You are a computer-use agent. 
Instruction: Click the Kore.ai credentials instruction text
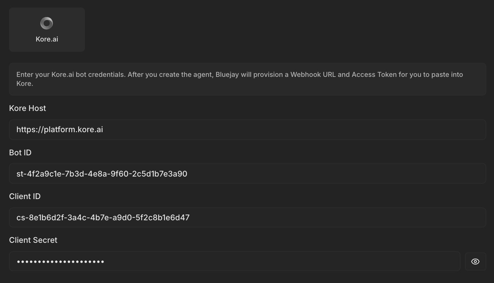[x=240, y=79]
